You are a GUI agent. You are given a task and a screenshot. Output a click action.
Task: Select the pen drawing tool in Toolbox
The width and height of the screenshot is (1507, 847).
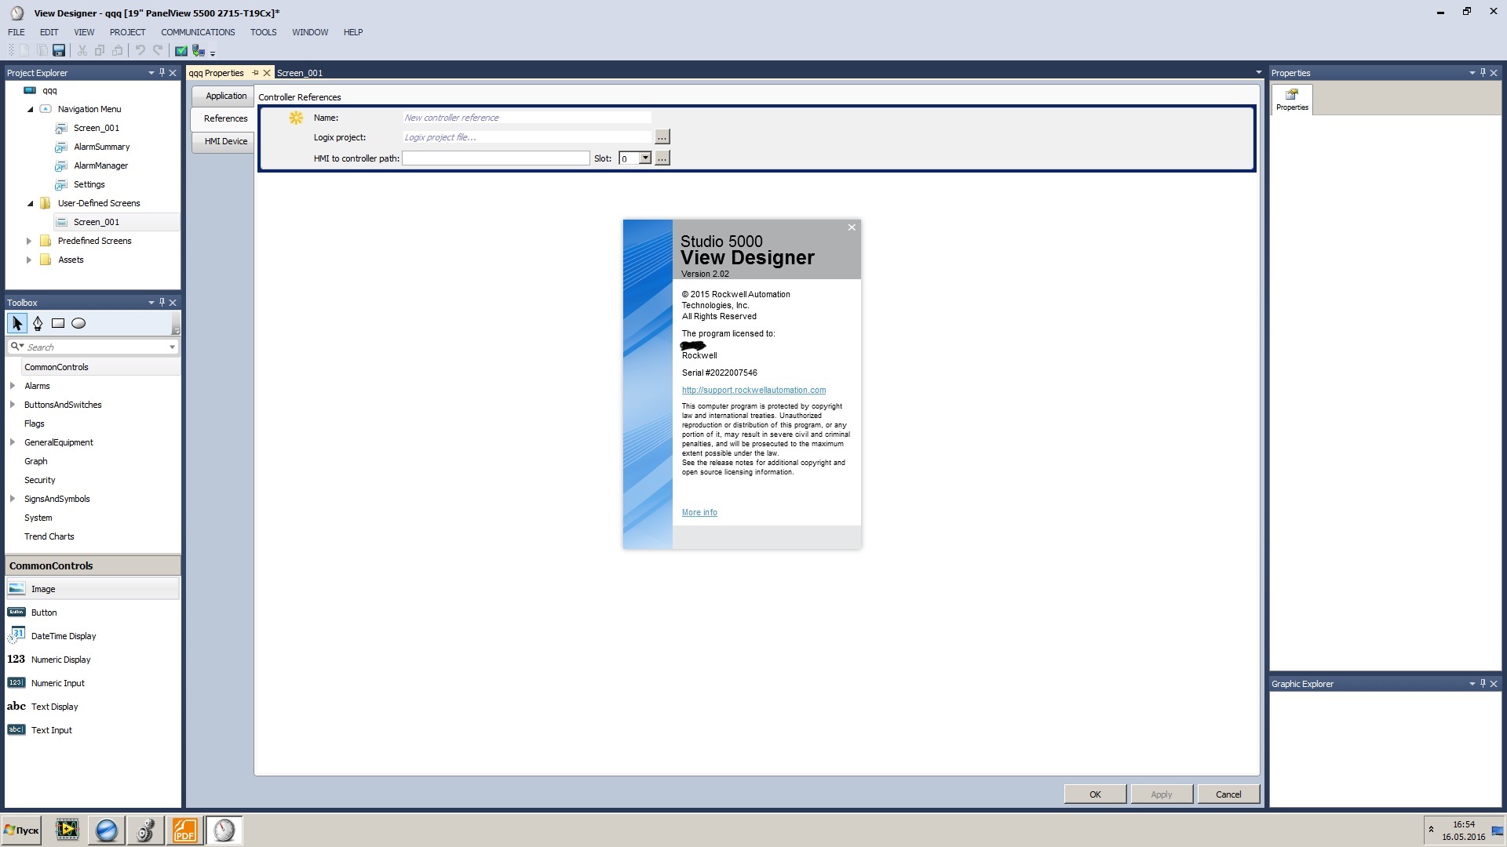[38, 323]
